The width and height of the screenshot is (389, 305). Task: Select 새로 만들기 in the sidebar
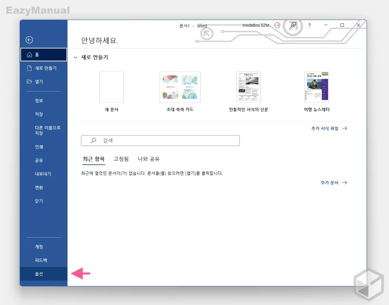coord(44,68)
